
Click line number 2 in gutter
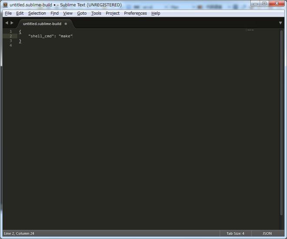(10, 36)
